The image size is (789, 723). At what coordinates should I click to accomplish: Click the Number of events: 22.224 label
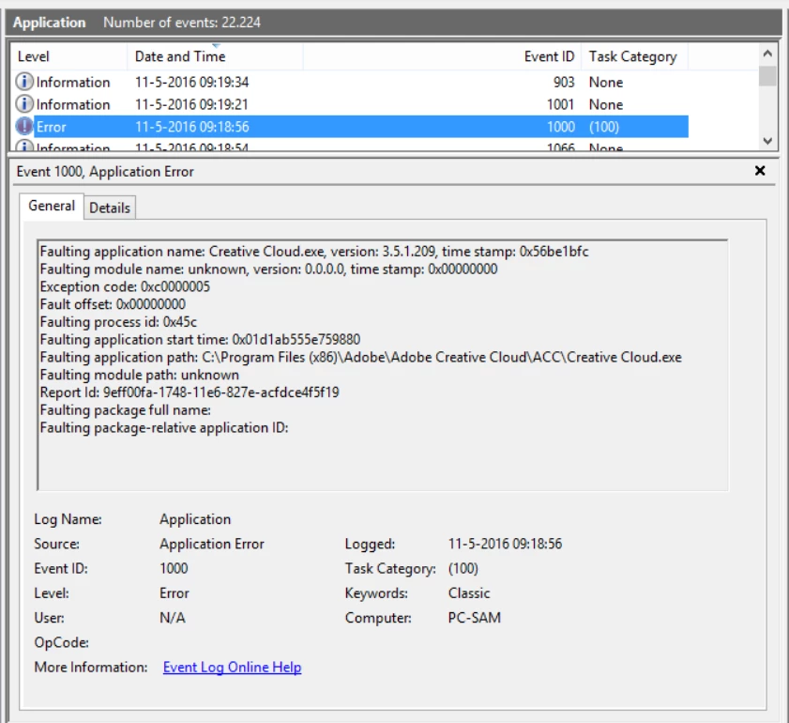click(182, 23)
